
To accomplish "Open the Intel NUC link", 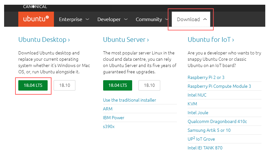I will pyautogui.click(x=197, y=95).
